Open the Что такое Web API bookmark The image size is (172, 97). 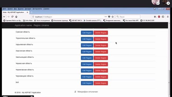click(131, 20)
